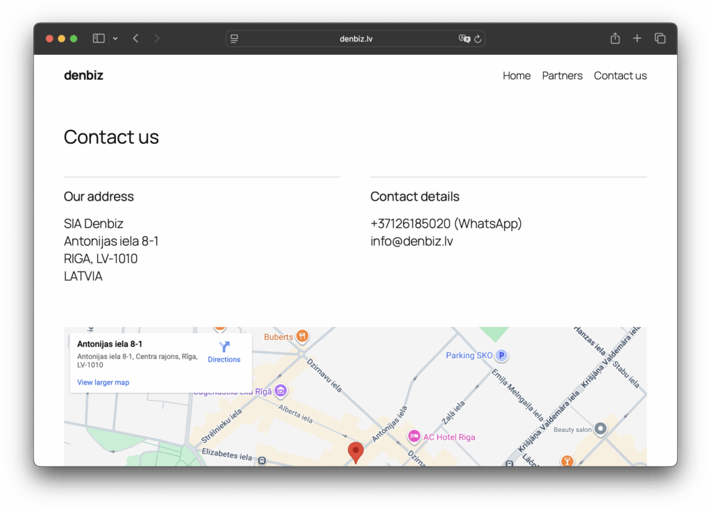This screenshot has height=511, width=711.
Task: Click the denbiz logo
Action: coord(83,76)
